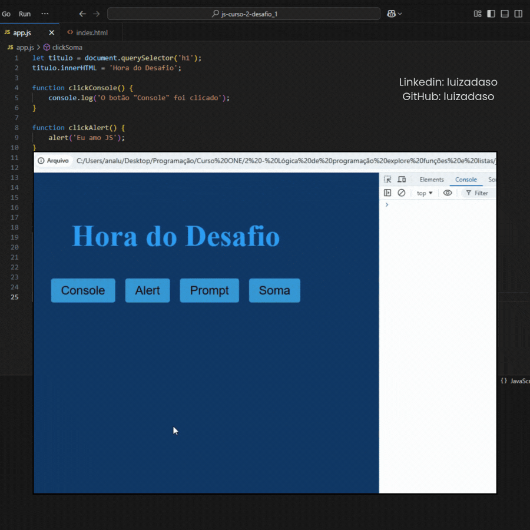Click the clickAlert function name

88,128
